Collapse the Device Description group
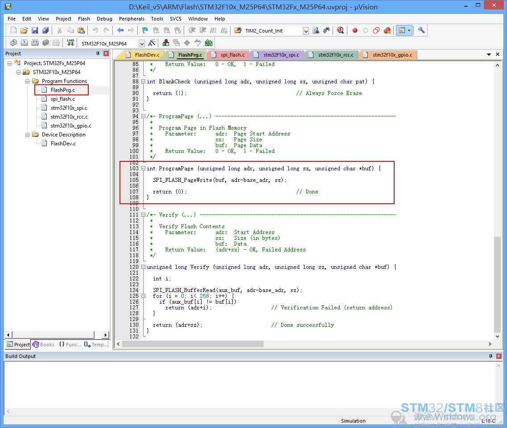Screen dimensions: 507x428 [x=28, y=135]
